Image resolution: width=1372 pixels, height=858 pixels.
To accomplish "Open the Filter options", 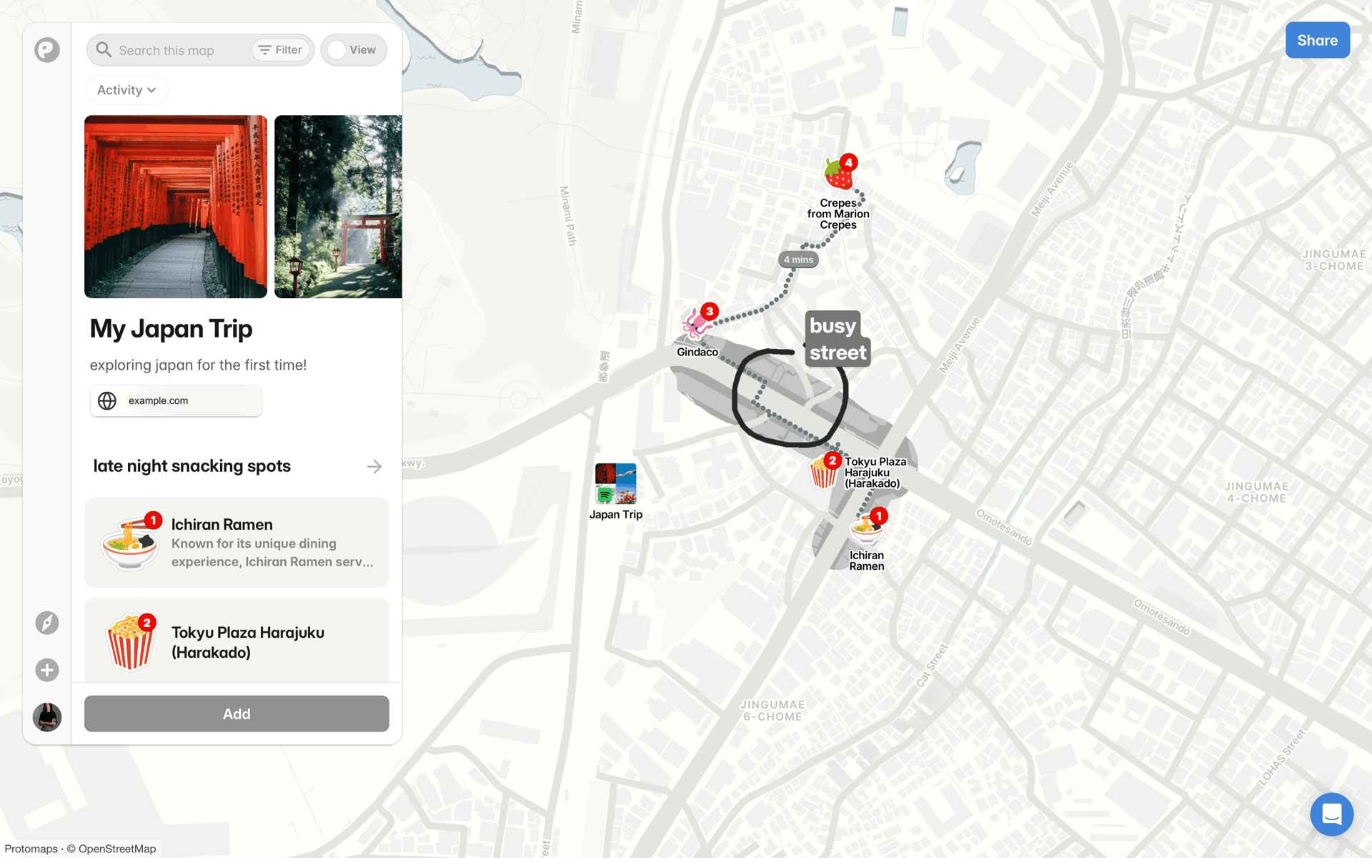I will click(281, 50).
